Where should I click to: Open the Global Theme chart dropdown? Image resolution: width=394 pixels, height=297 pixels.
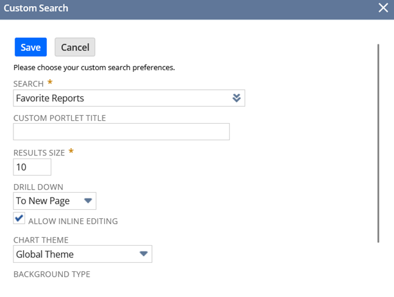(x=83, y=254)
